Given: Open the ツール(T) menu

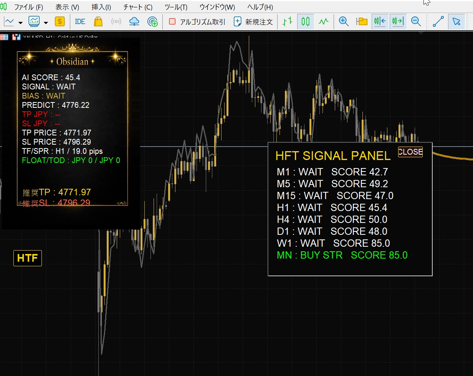Looking at the screenshot, I should 176,7.
